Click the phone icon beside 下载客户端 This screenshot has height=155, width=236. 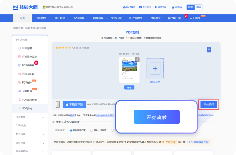coord(58,104)
